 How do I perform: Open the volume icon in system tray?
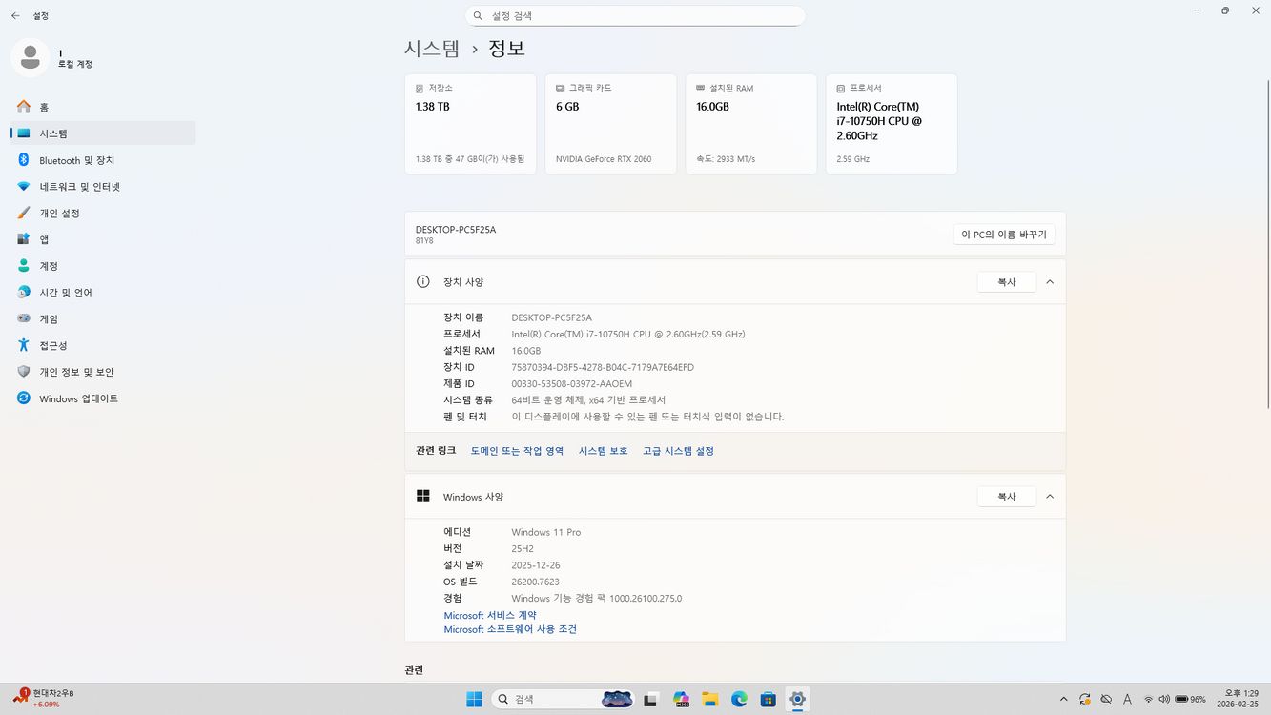(1165, 699)
